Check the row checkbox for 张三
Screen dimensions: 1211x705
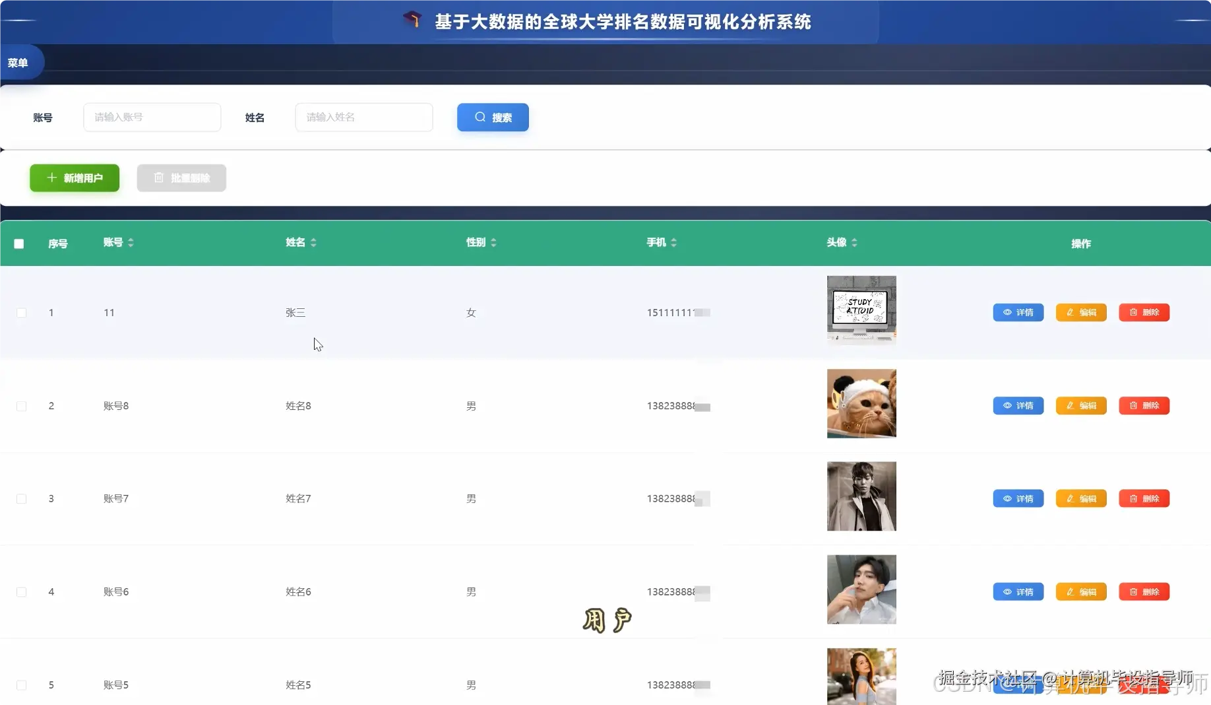(21, 313)
